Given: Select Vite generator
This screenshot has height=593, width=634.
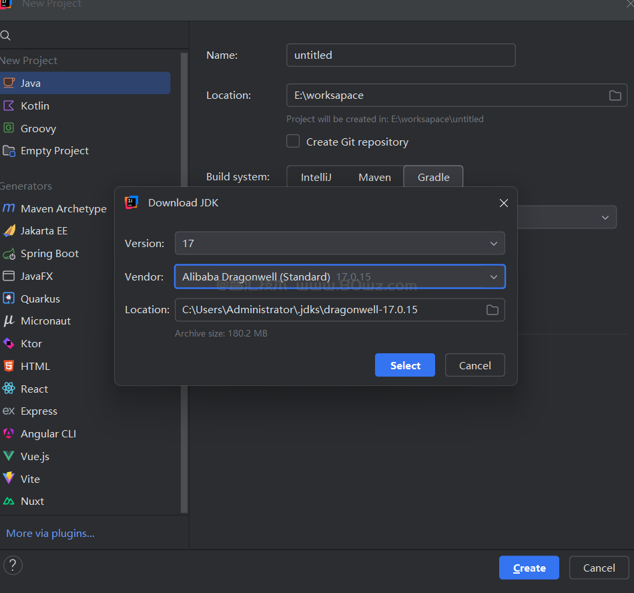Looking at the screenshot, I should 85,479.
